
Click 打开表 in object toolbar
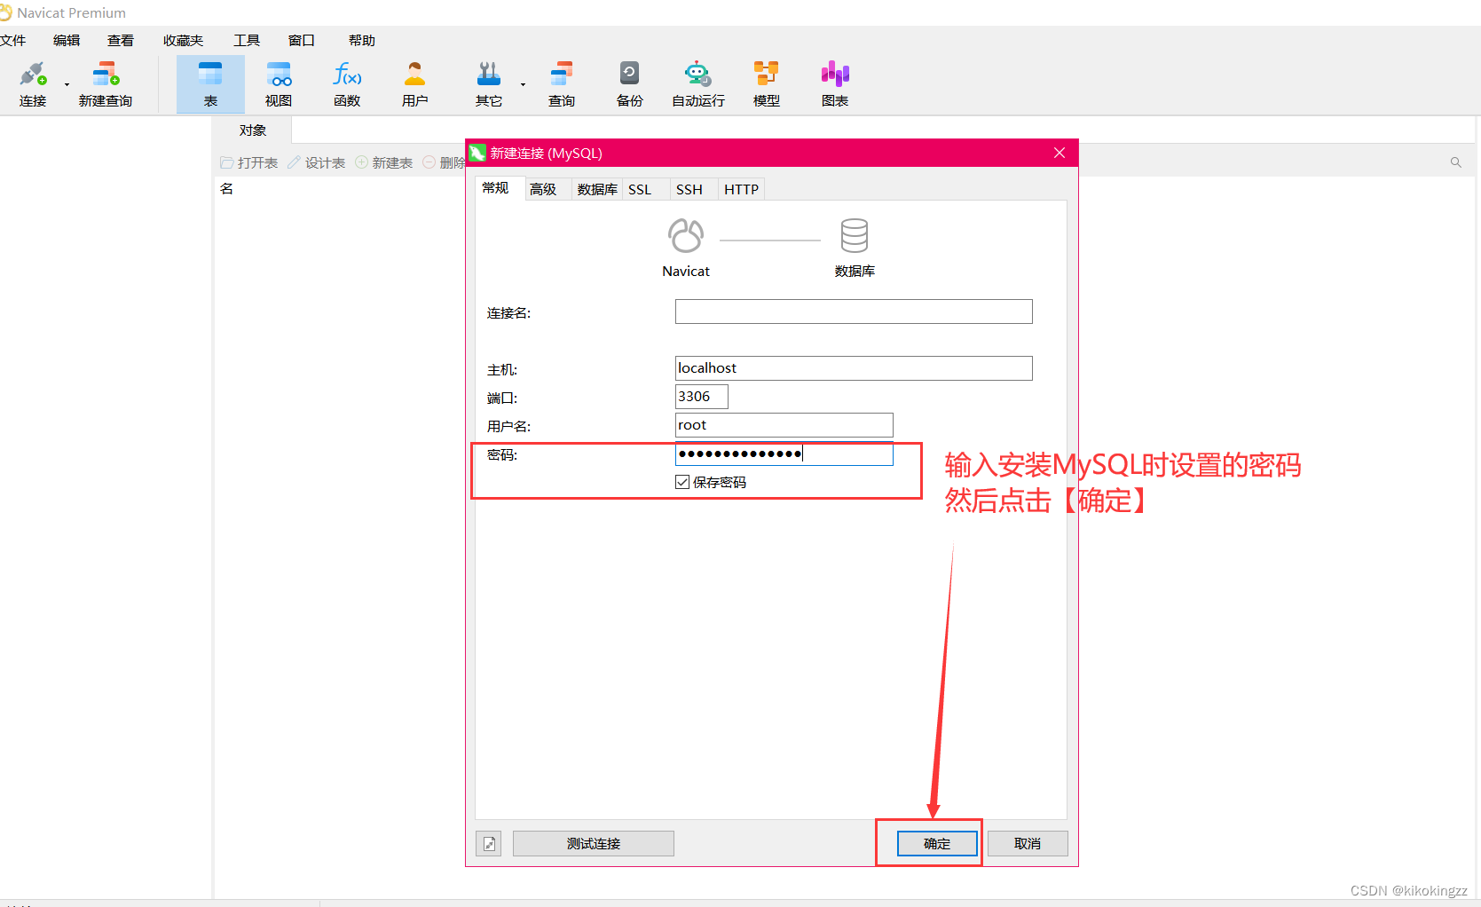[x=249, y=162]
